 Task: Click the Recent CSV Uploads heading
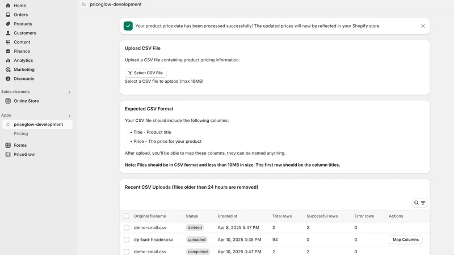click(x=191, y=187)
